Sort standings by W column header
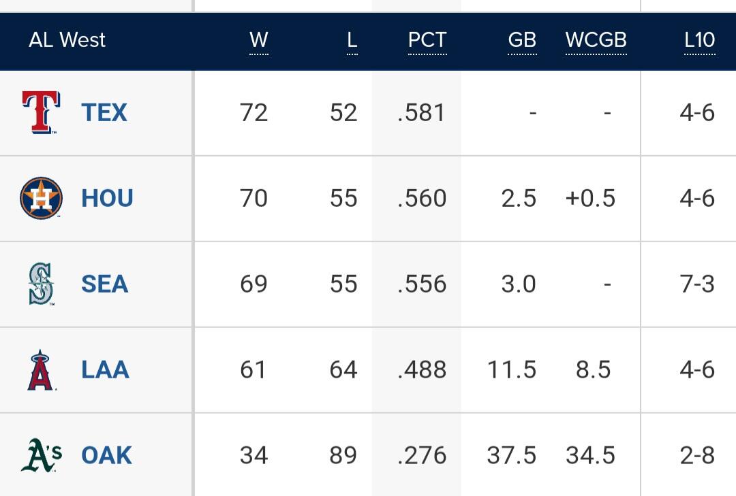The image size is (736, 496). 259,40
